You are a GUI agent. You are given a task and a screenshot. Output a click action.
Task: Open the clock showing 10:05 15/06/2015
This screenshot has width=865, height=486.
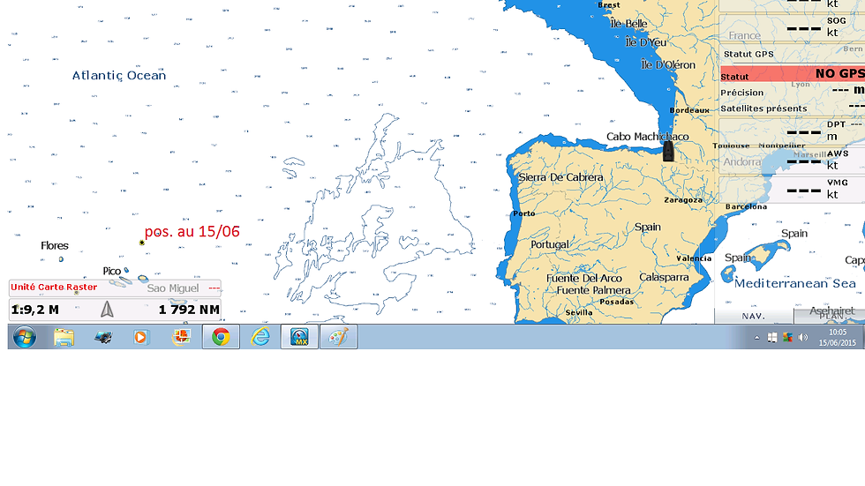pos(838,337)
